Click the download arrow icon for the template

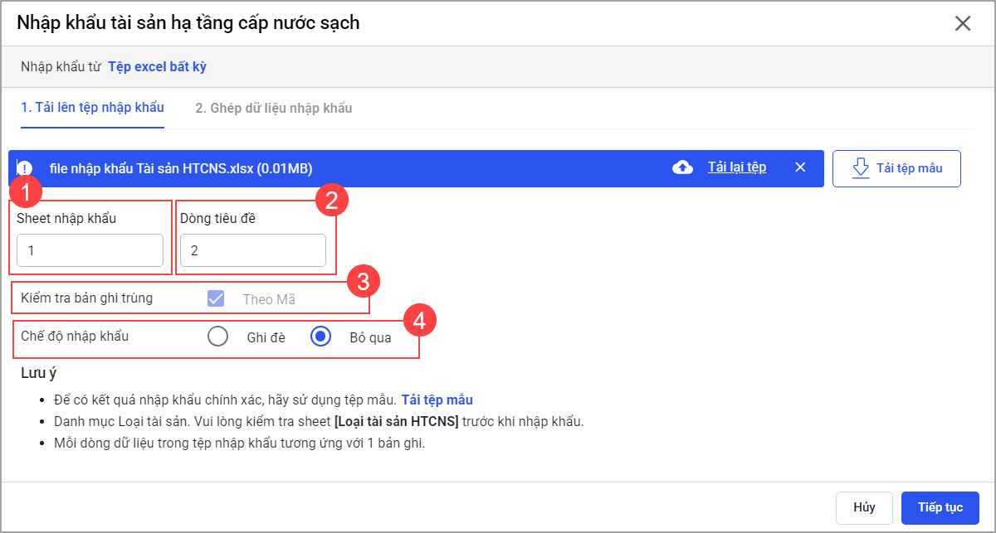coord(861,168)
